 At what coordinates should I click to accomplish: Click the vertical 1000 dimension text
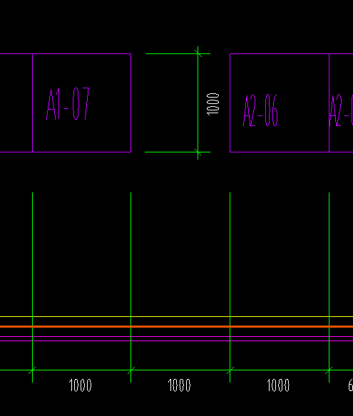[213, 104]
